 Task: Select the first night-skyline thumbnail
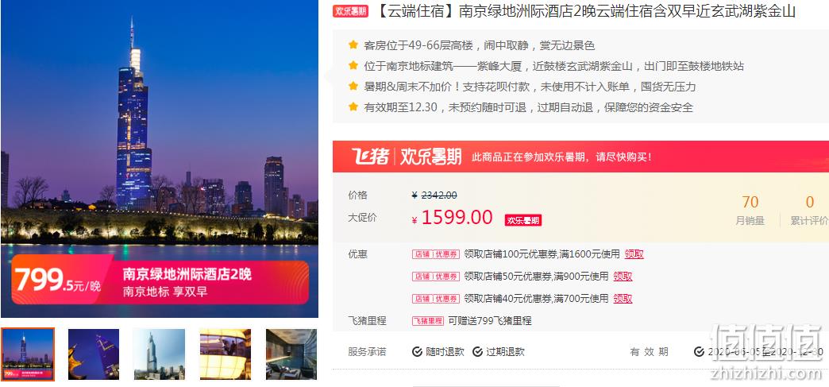click(28, 354)
